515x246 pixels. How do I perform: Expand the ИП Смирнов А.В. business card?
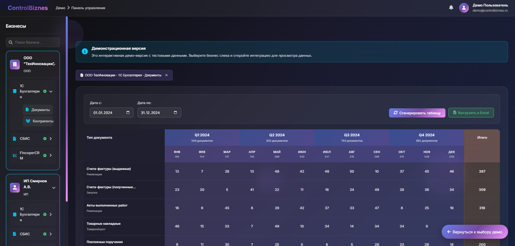click(x=54, y=188)
